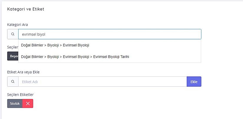Screen dimensions: 243x119
Task: Click the 'Etiket Ara veya Ekle' label
Action: 23,72
